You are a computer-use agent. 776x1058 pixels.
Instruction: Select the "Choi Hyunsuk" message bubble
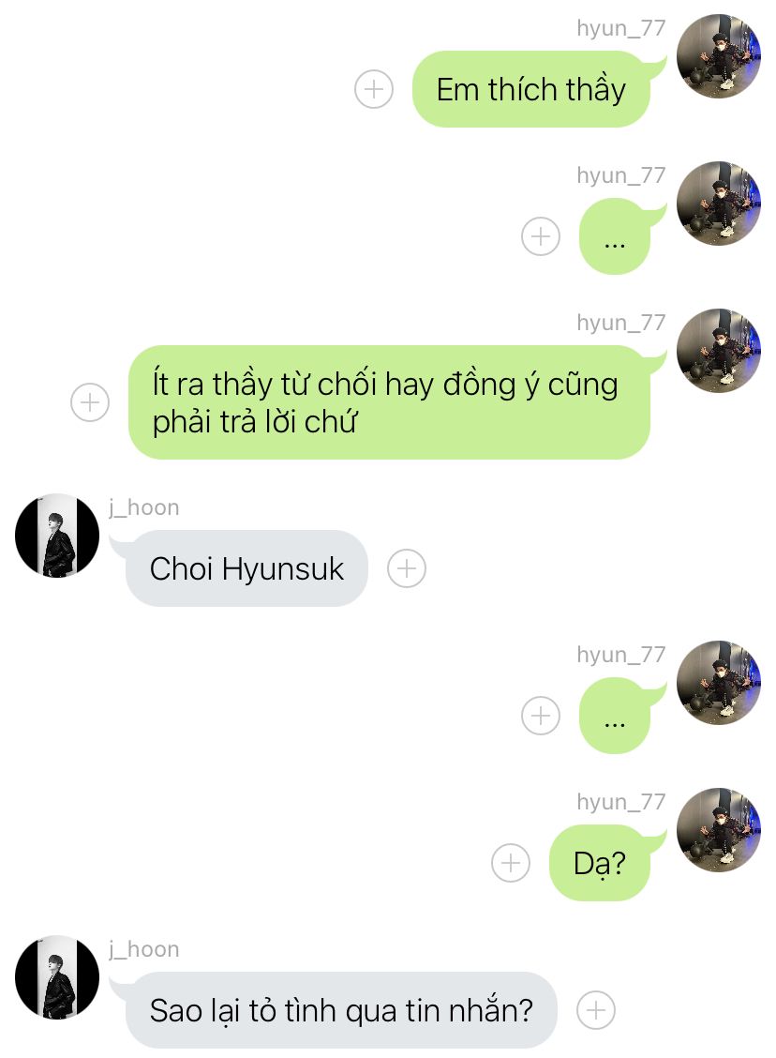pos(246,568)
